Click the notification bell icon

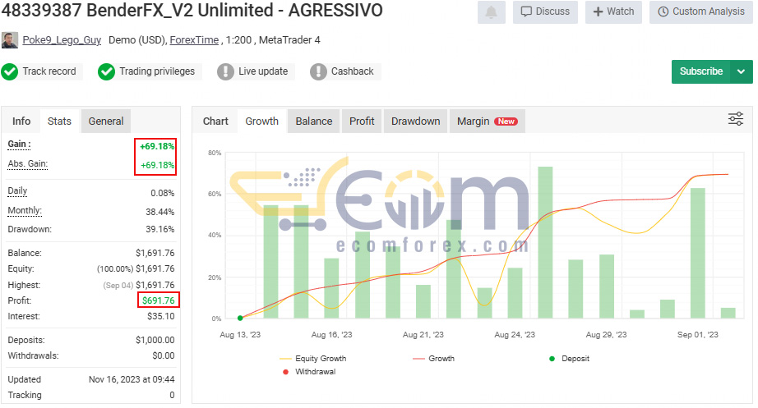[x=491, y=11]
